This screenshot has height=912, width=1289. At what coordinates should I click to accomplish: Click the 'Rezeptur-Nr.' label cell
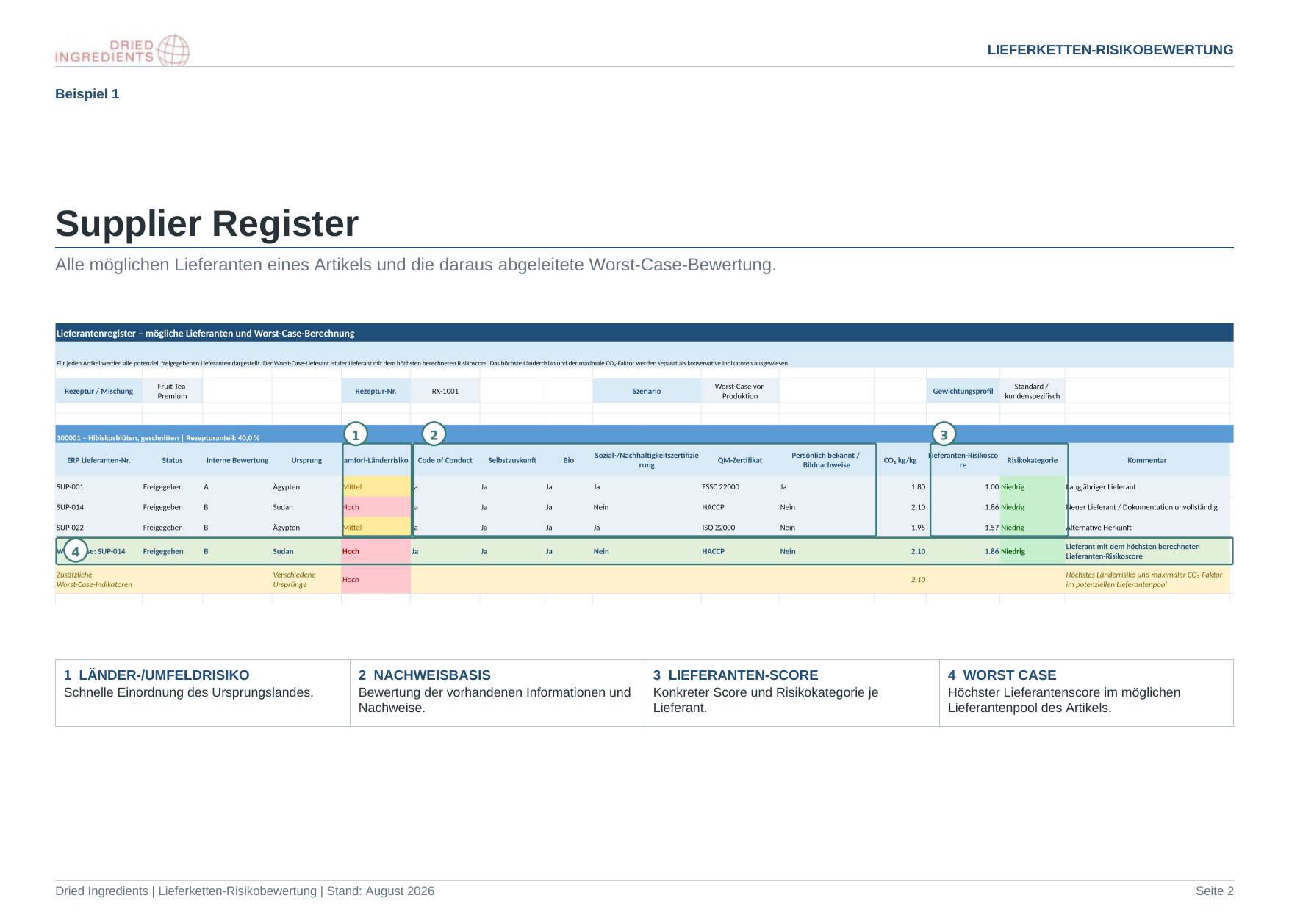[376, 391]
